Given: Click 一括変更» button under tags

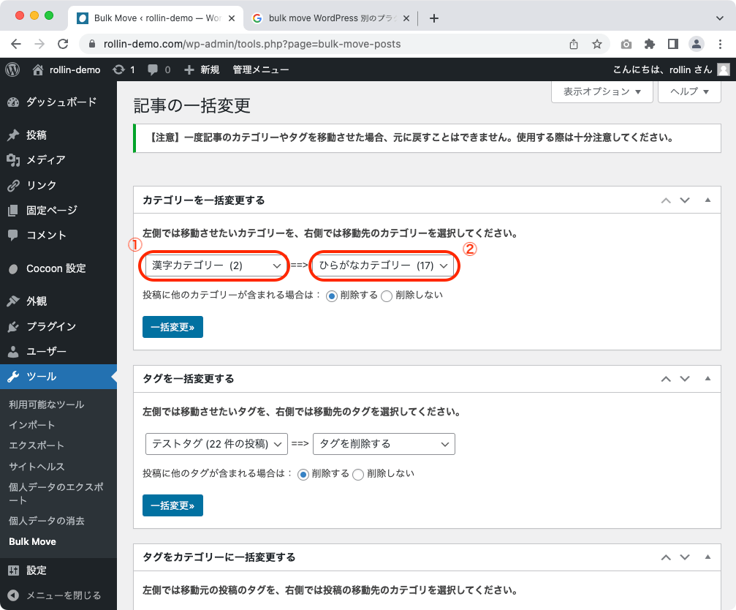Looking at the screenshot, I should 172,505.
